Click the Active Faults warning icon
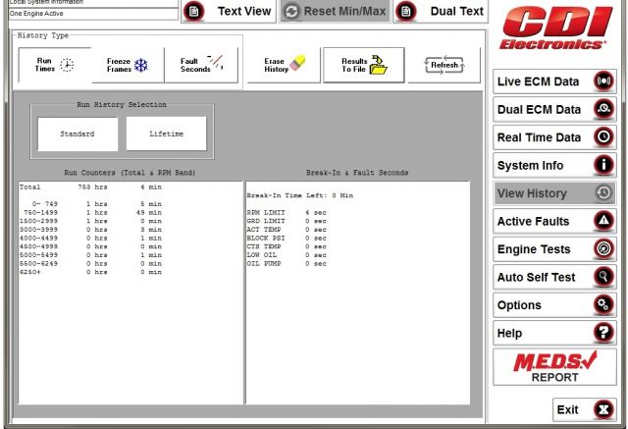Viewport: 628px width, 429px height. (604, 221)
